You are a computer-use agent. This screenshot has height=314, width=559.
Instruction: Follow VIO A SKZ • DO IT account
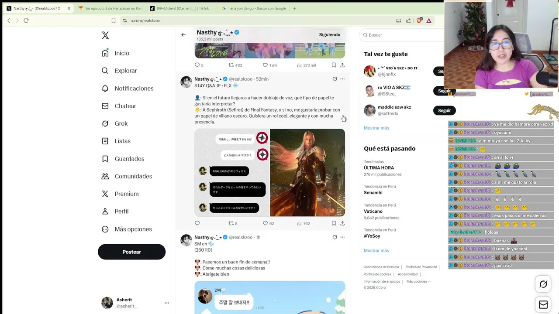click(x=438, y=71)
